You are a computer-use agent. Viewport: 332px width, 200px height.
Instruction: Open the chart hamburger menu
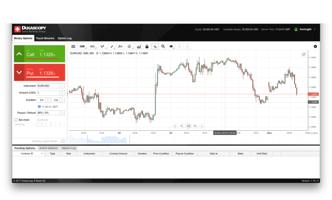pos(73,47)
